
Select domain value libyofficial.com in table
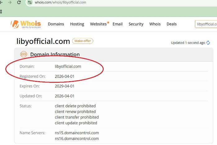pos(68,67)
